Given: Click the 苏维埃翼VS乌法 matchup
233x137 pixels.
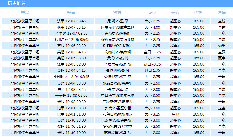Looking at the screenshot, I should (x=118, y=133).
